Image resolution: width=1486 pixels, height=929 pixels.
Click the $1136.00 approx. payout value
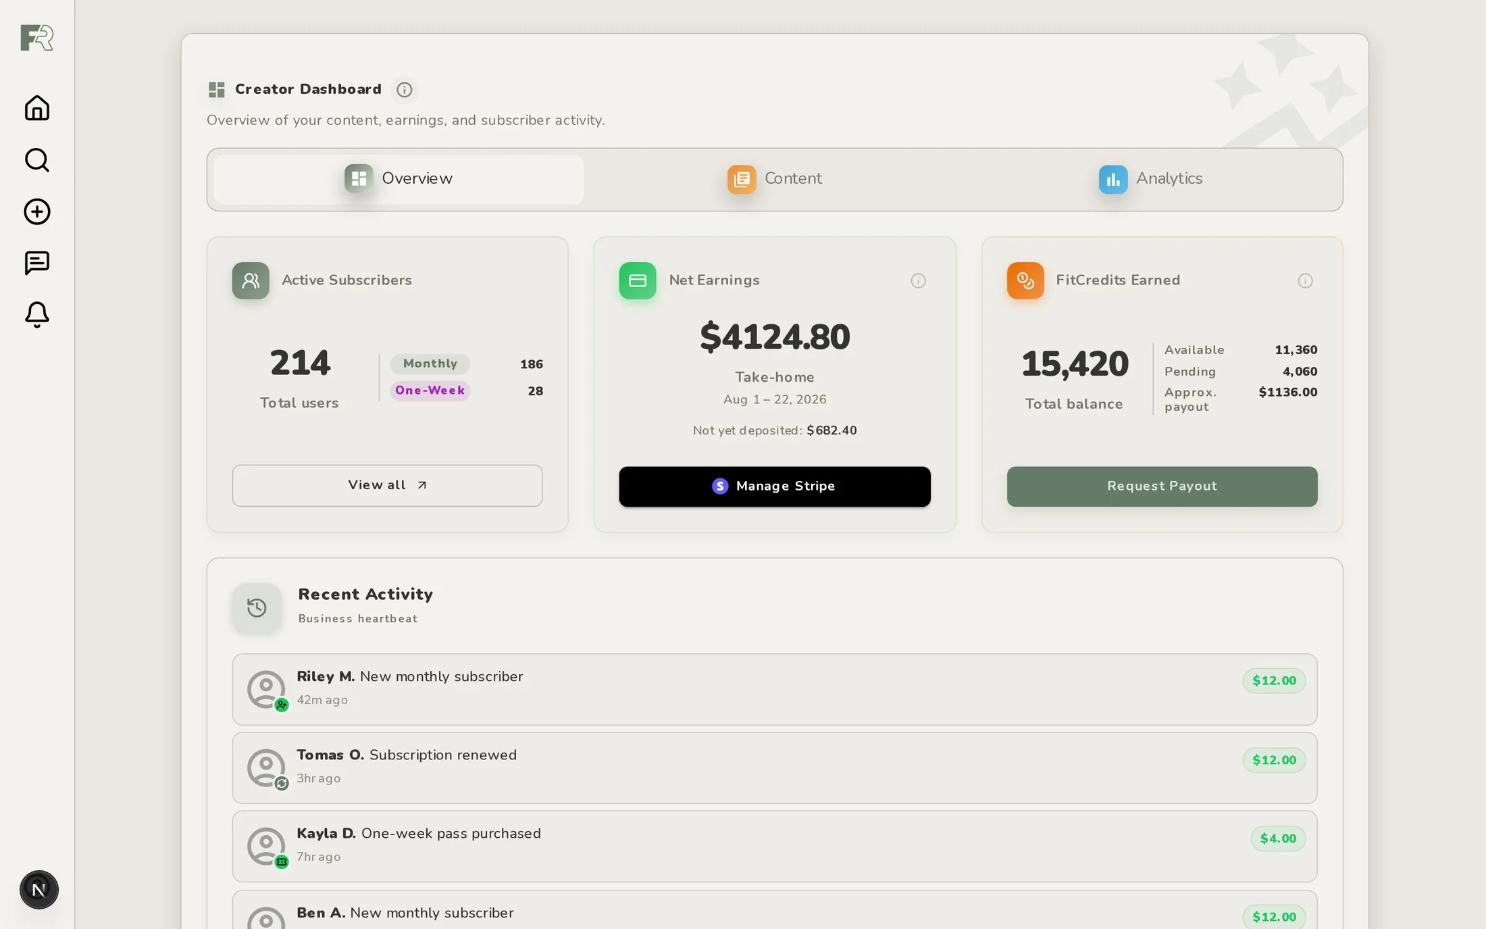coord(1288,392)
